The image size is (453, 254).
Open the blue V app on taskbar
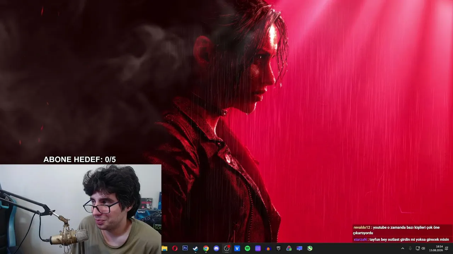point(237,248)
